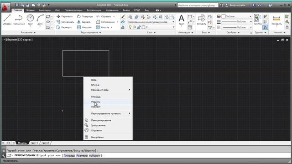Click the layer color square swatch
292x164 pixels.
(x=143, y=27)
